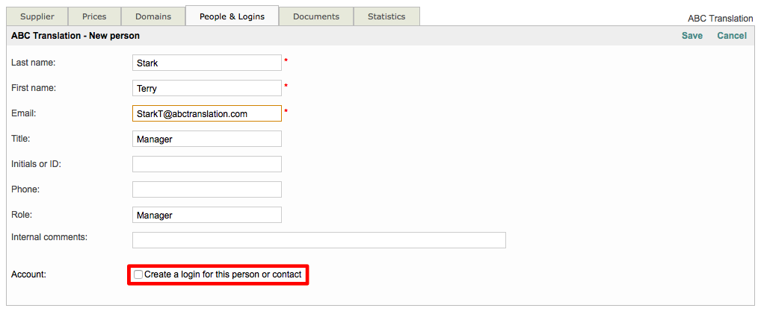
Task: Select the Title field showing Manager
Action: click(x=206, y=139)
